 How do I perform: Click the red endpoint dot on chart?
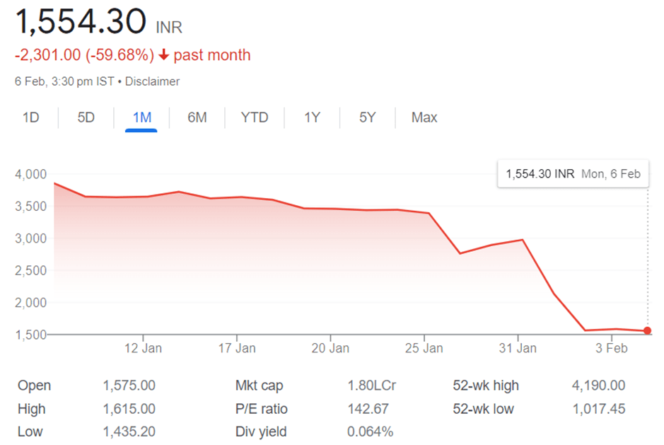(648, 331)
